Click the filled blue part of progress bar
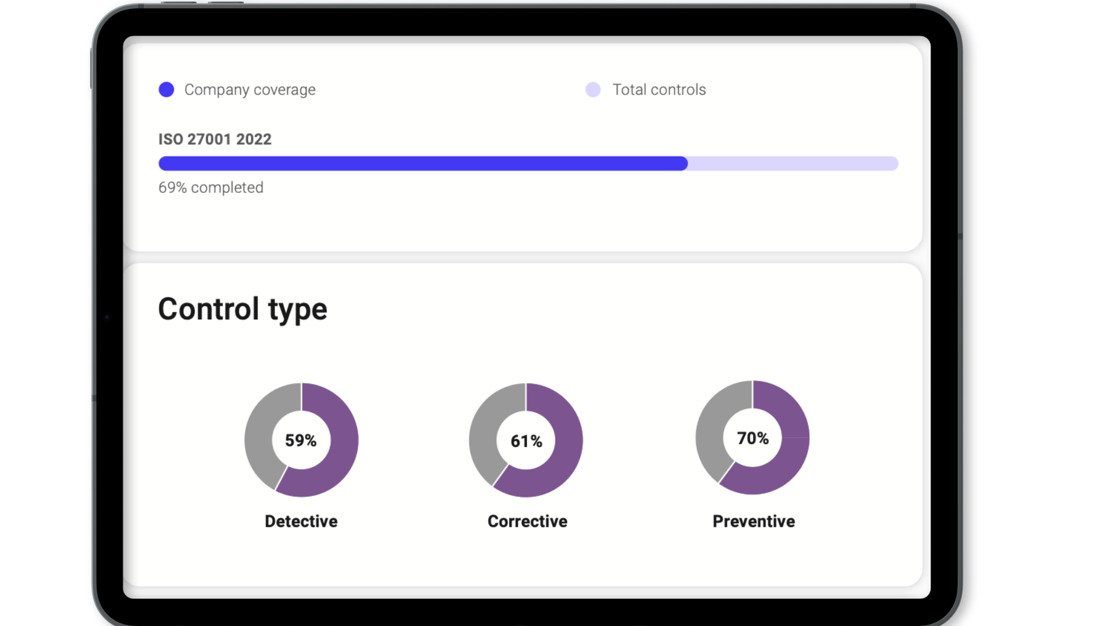This screenshot has height=626, width=1113. (423, 163)
